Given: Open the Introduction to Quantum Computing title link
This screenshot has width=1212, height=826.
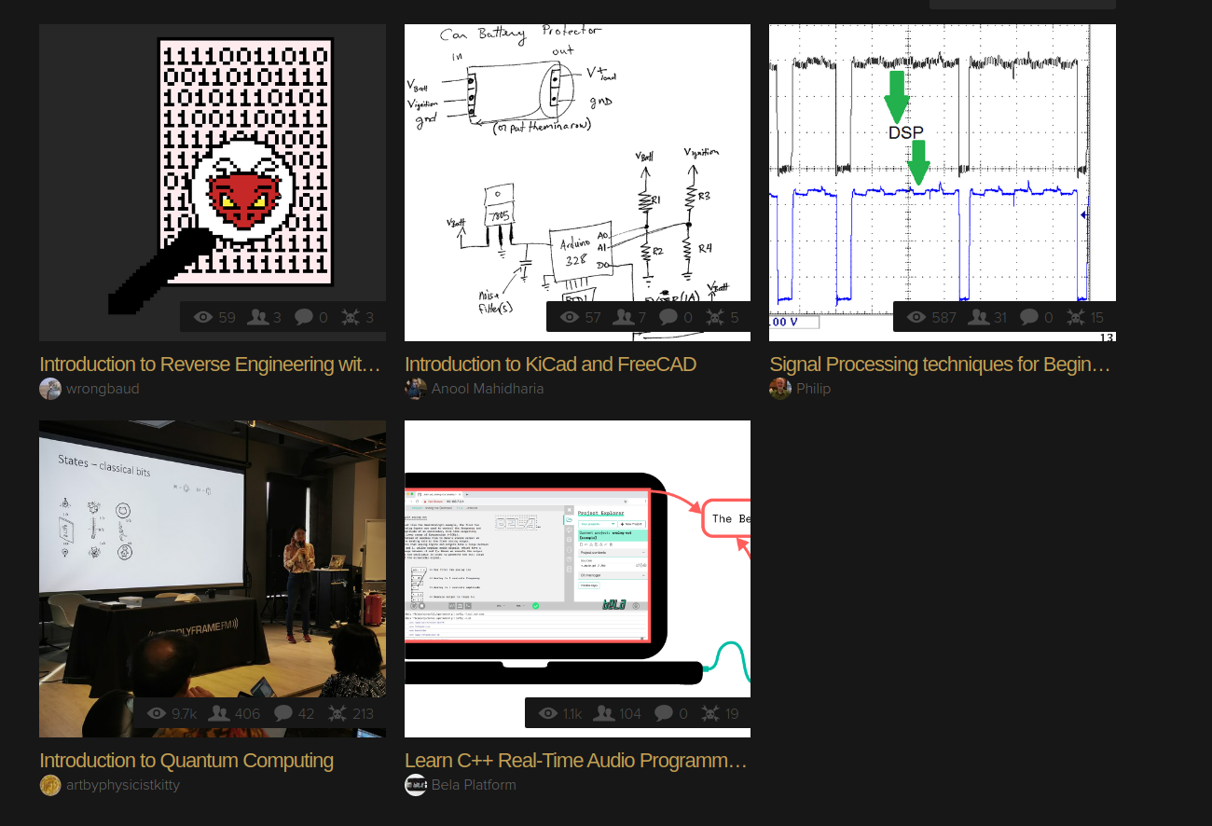Looking at the screenshot, I should [x=186, y=761].
